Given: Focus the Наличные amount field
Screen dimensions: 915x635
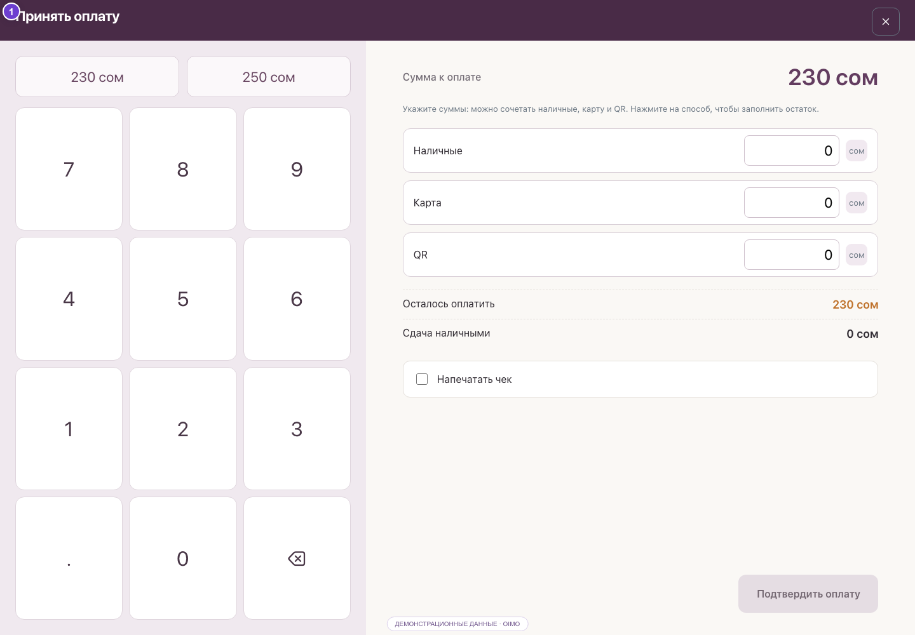Looking at the screenshot, I should point(792,150).
